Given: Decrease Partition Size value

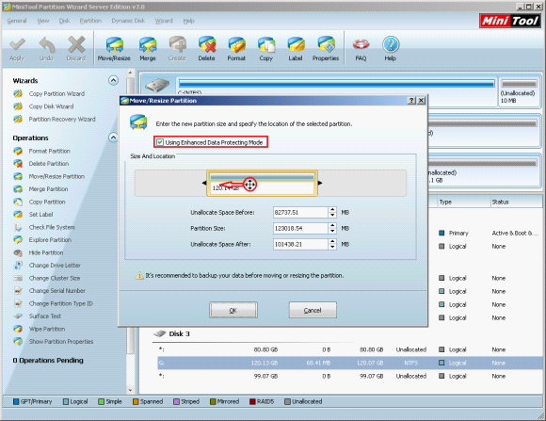Looking at the screenshot, I should pos(332,231).
